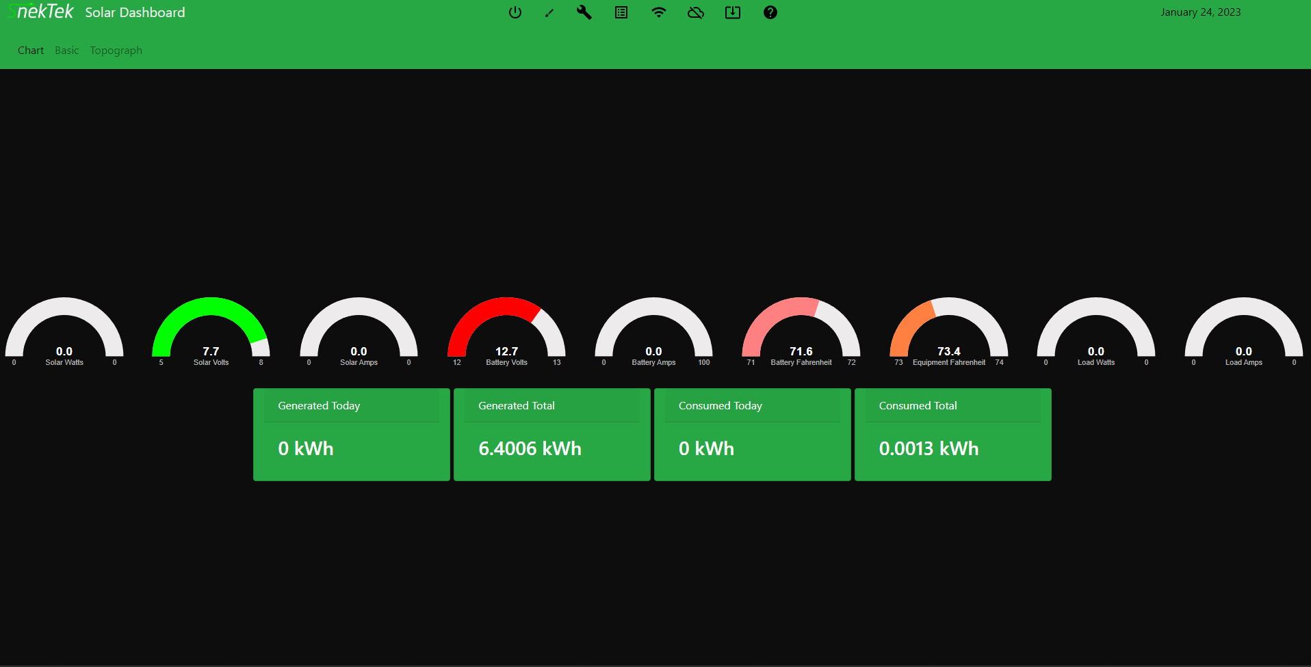Screen dimensions: 1311x667
Task: Open the wrench settings icon
Action: pyautogui.click(x=584, y=12)
